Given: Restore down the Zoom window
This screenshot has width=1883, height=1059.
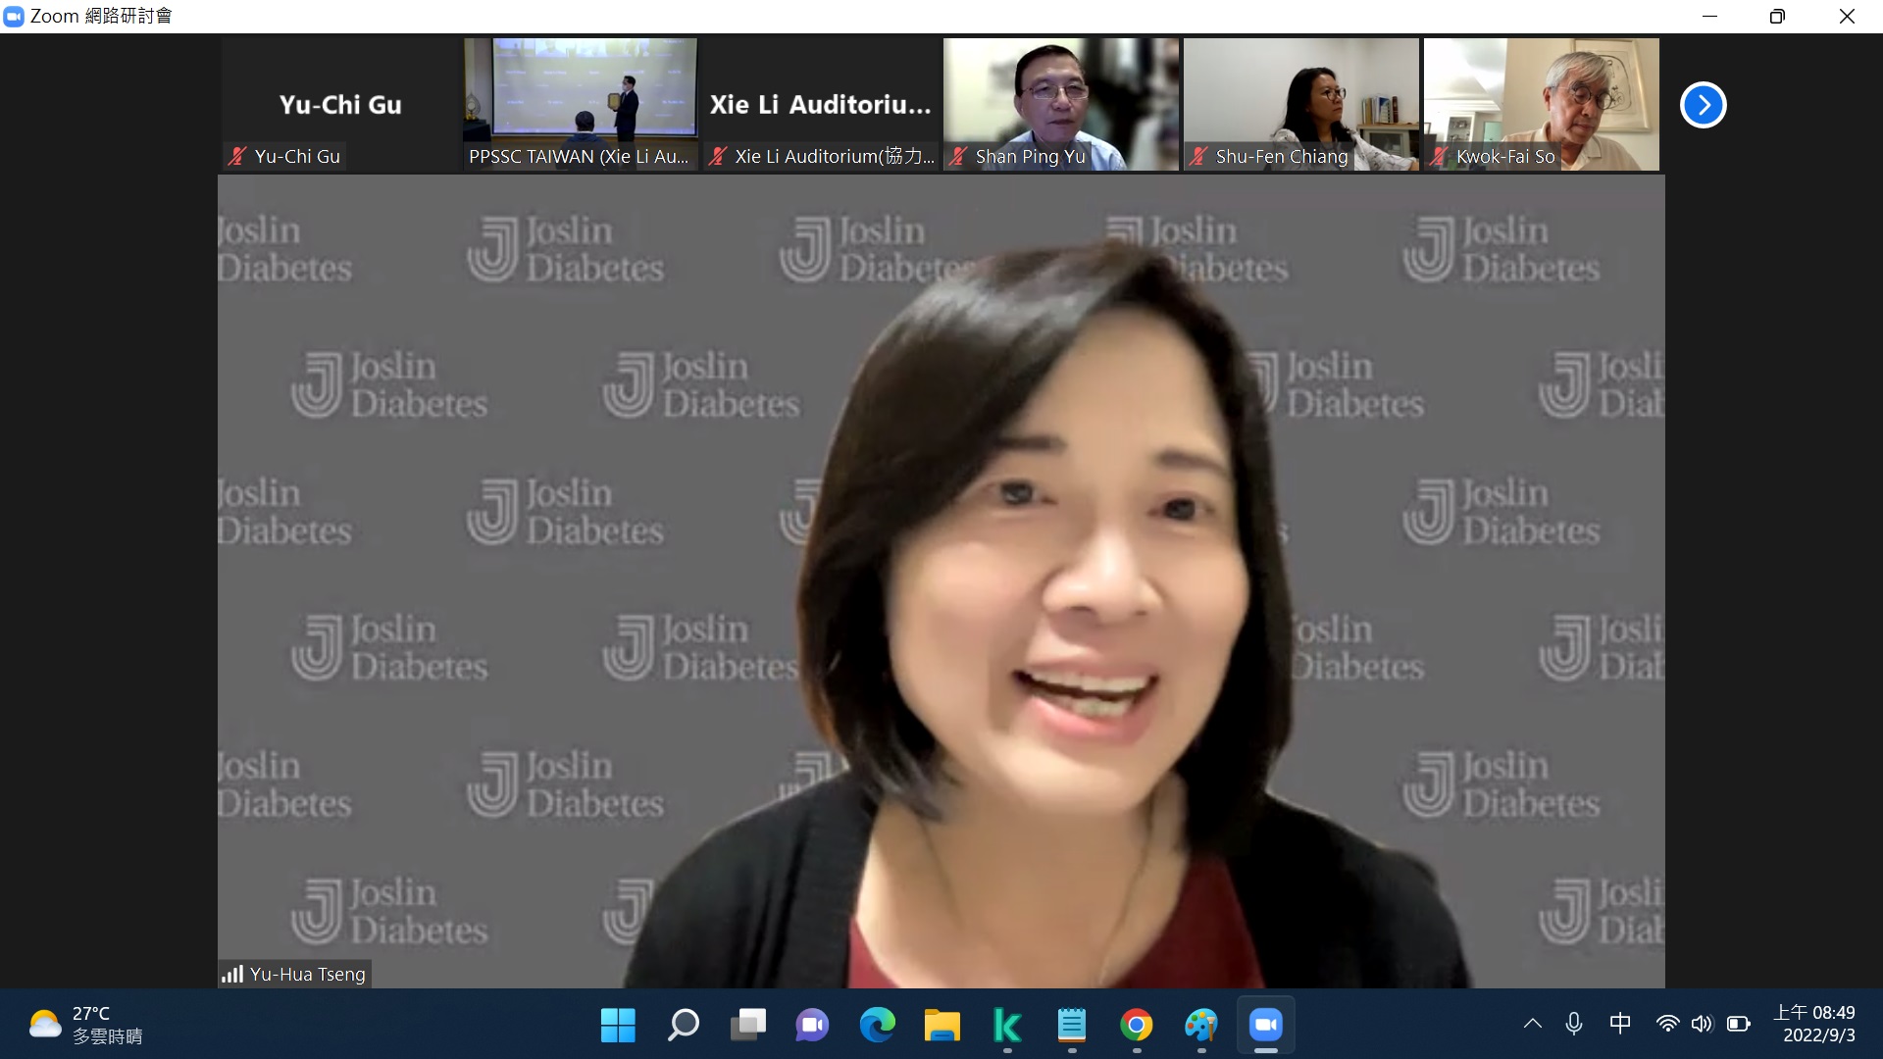Looking at the screenshot, I should tap(1777, 16).
